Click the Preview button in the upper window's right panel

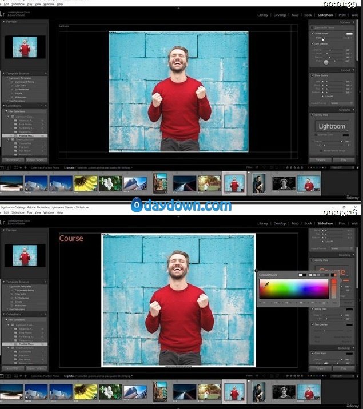coord(320,159)
